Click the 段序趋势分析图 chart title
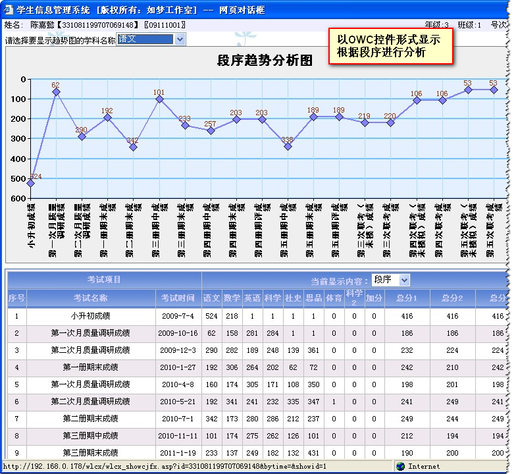516x474 pixels. (265, 61)
